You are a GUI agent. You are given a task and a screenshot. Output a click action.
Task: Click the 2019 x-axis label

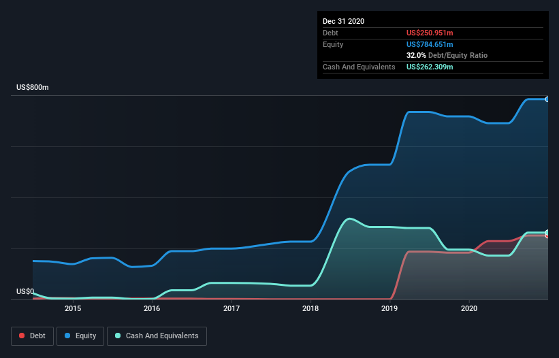pos(389,308)
